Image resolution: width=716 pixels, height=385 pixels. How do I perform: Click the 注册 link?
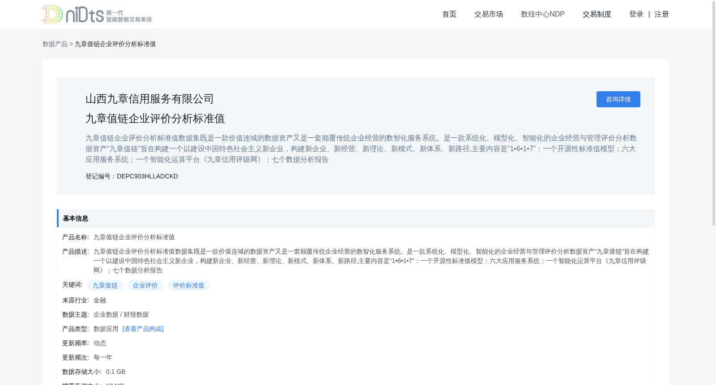pos(662,14)
